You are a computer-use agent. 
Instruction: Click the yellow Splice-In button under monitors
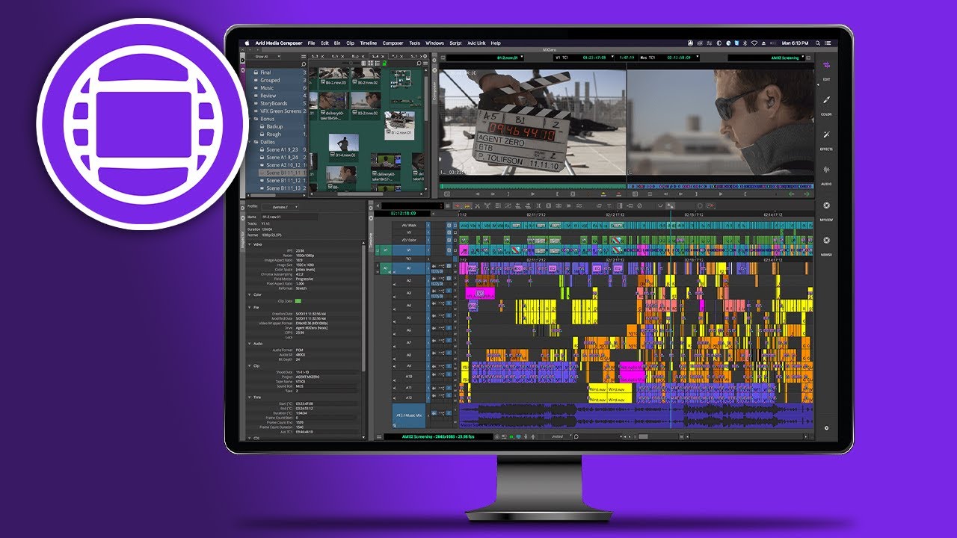603,194
